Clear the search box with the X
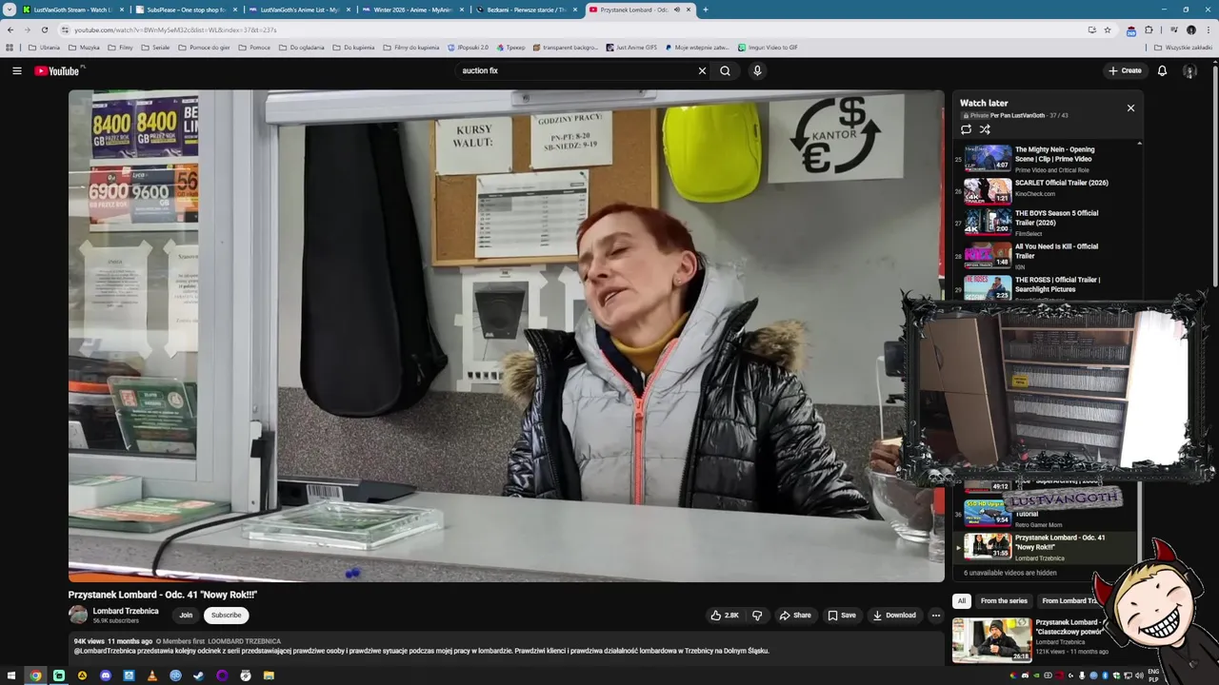1219x685 pixels. 702,70
